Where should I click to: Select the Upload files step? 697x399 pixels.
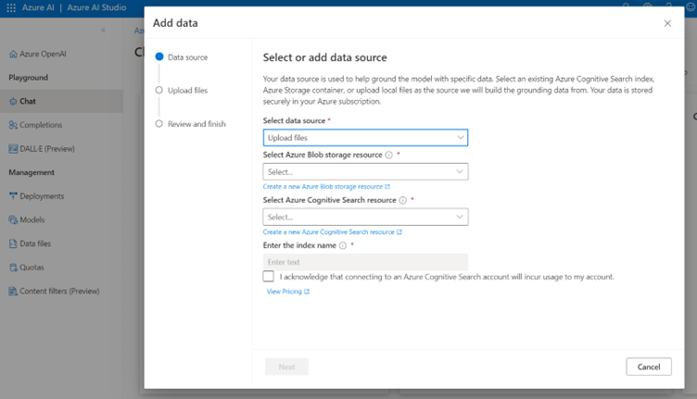pos(182,91)
